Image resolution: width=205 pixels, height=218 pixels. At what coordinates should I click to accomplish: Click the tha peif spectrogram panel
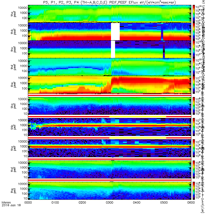[x=110, y=106]
